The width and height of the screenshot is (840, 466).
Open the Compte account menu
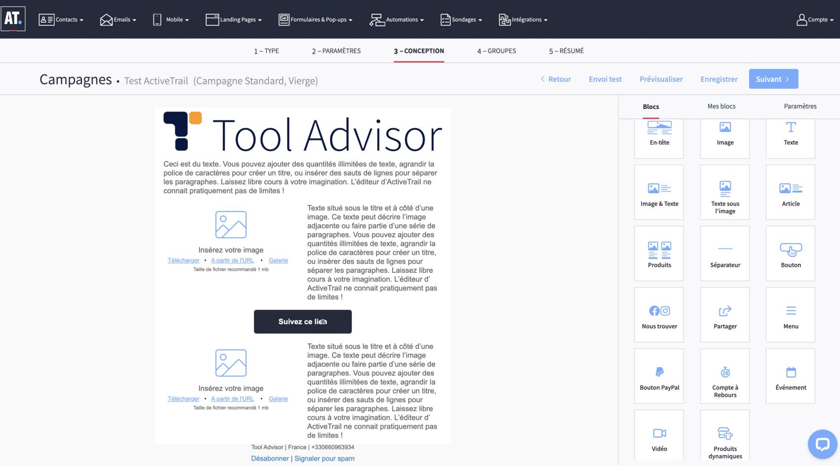tap(815, 20)
